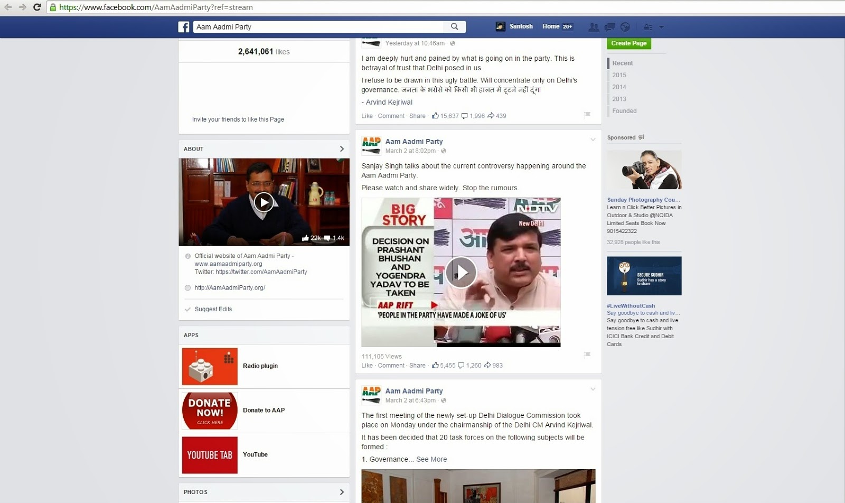Open the Secure Sudhir ad image
This screenshot has width=845, height=503.
(x=644, y=276)
